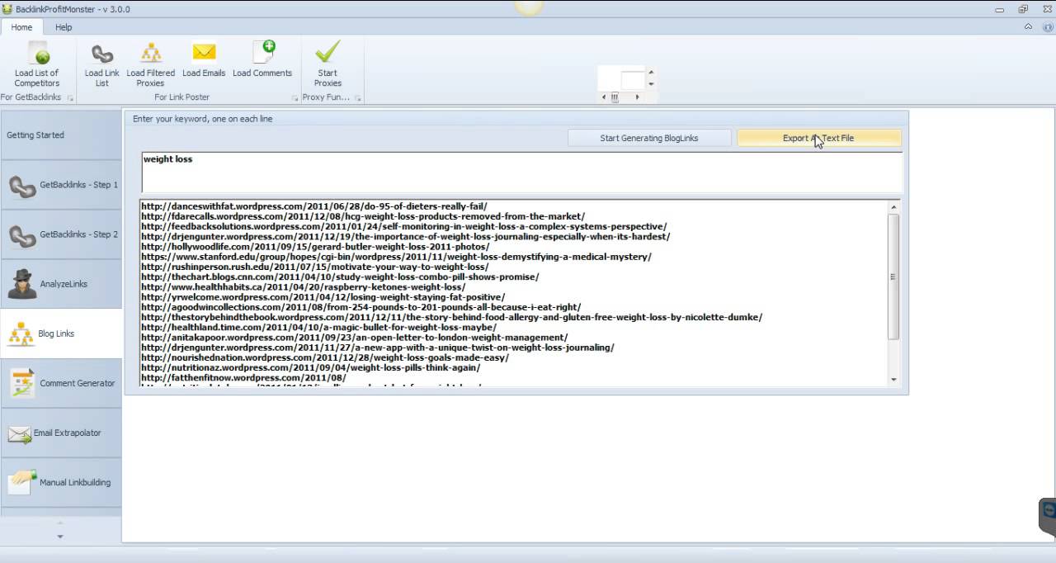Open Comment Generator sidebar section
This screenshot has height=563, width=1056.
(61, 383)
